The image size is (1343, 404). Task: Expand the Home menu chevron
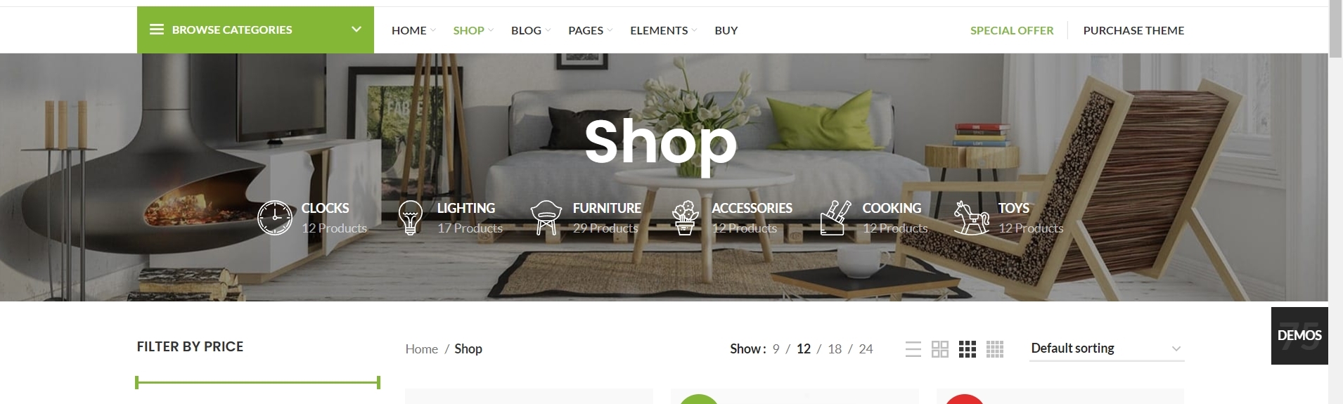point(433,30)
